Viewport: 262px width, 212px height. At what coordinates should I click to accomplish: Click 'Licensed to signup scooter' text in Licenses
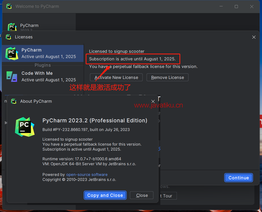(117, 51)
